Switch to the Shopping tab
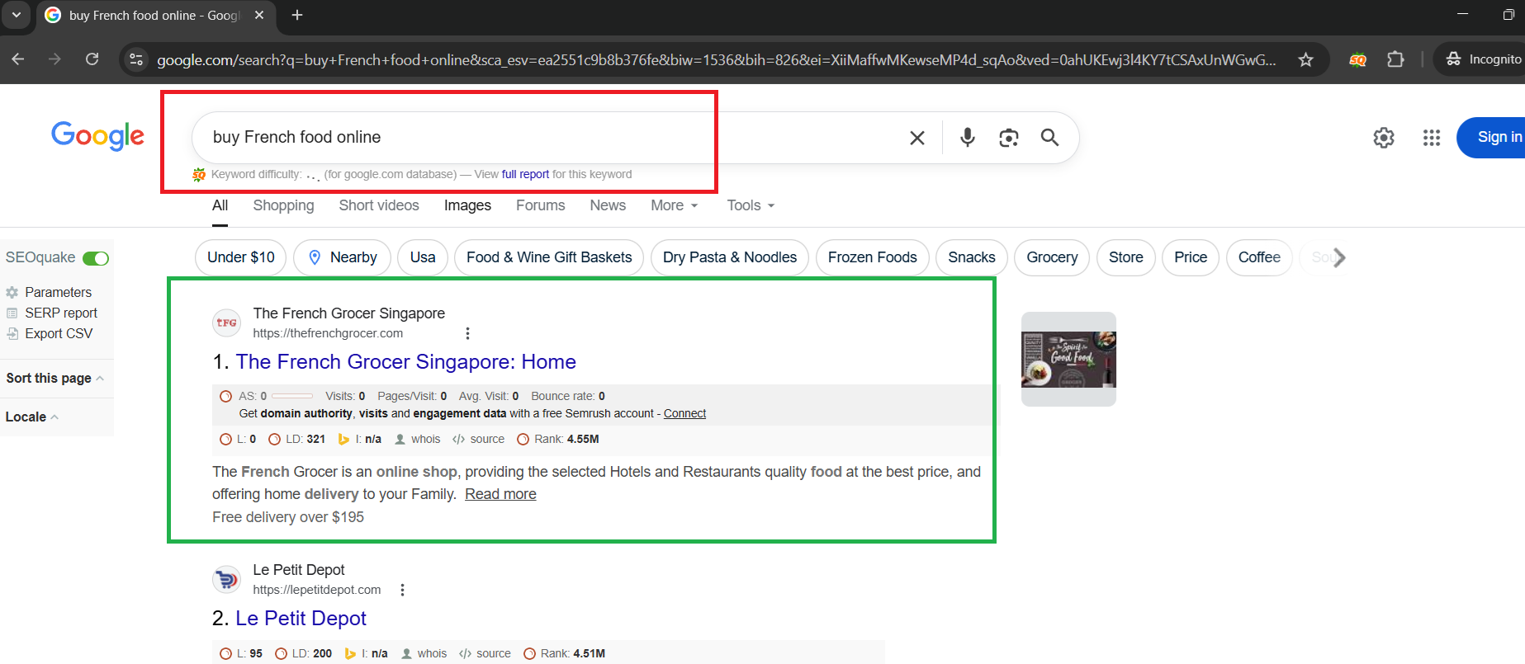This screenshot has height=664, width=1525. (x=283, y=205)
